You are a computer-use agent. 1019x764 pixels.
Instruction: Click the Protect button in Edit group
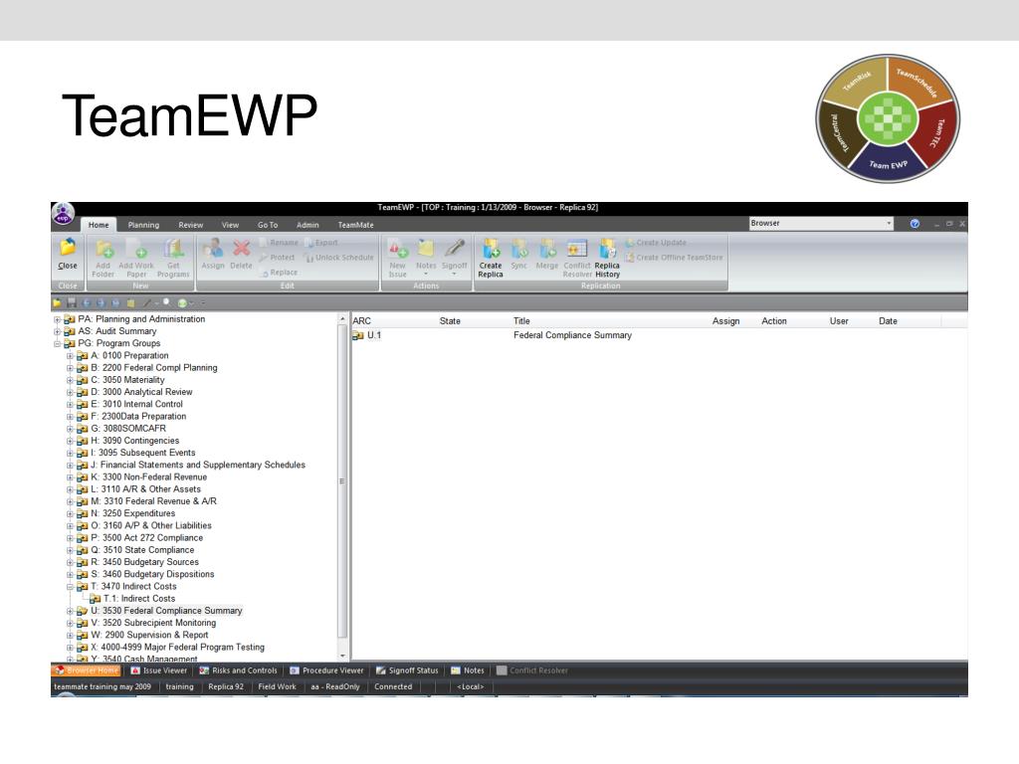[x=278, y=258]
